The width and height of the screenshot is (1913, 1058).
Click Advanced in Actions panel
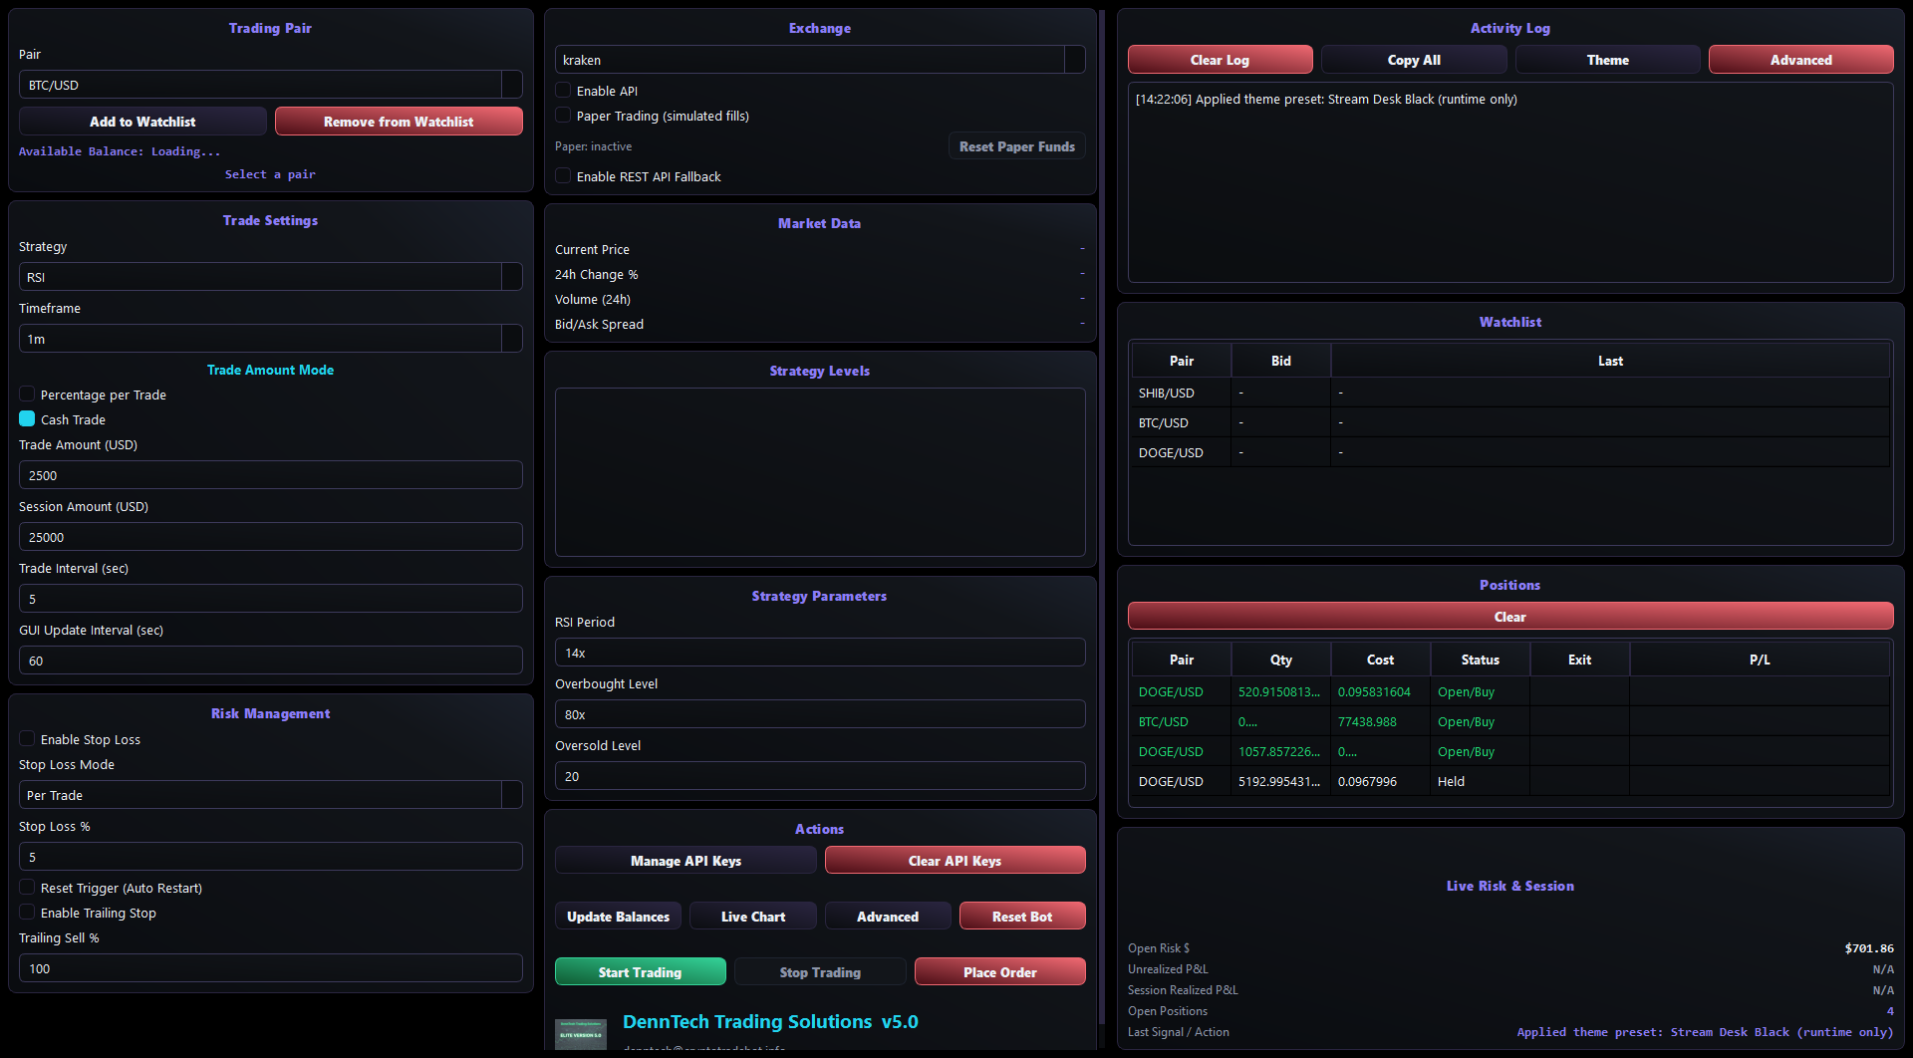coord(888,917)
